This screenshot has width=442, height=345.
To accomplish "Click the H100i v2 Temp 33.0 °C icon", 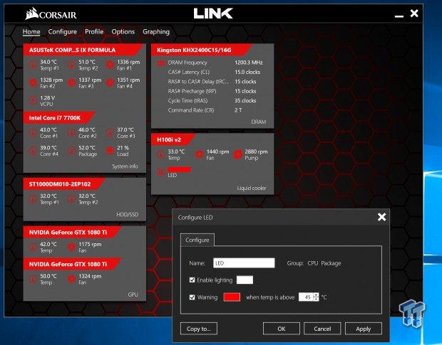I will tap(161, 154).
